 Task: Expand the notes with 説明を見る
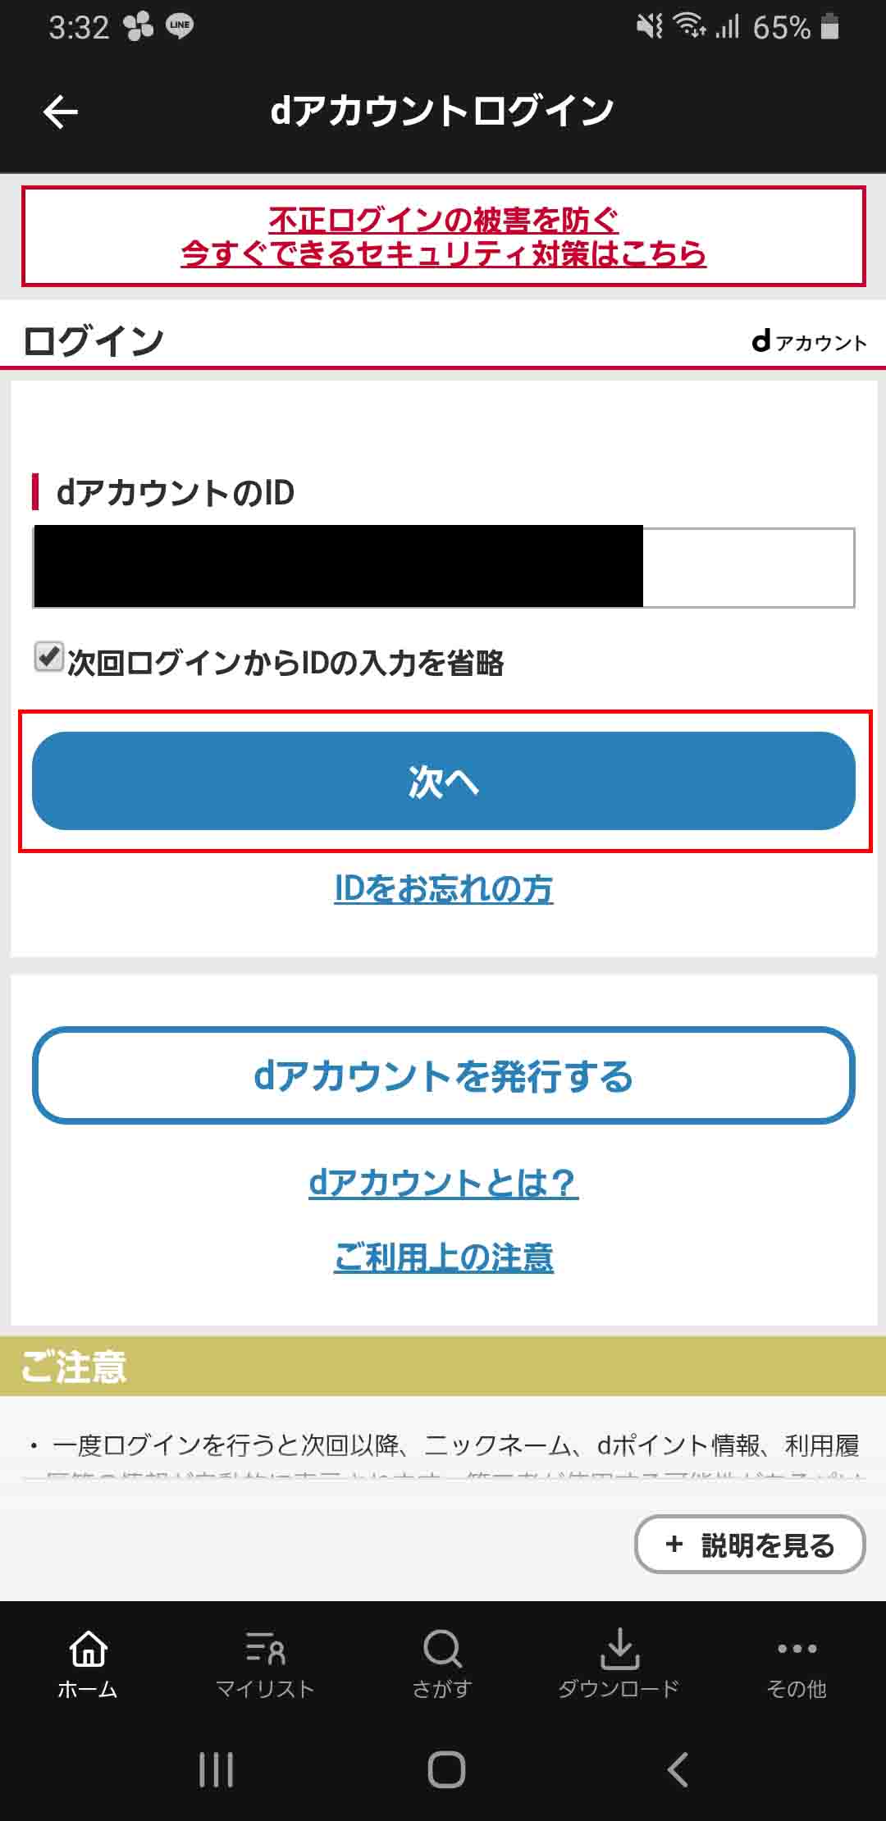tap(750, 1545)
